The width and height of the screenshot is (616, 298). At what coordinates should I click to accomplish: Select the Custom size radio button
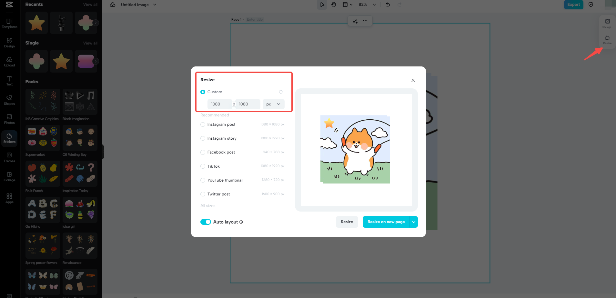[203, 92]
